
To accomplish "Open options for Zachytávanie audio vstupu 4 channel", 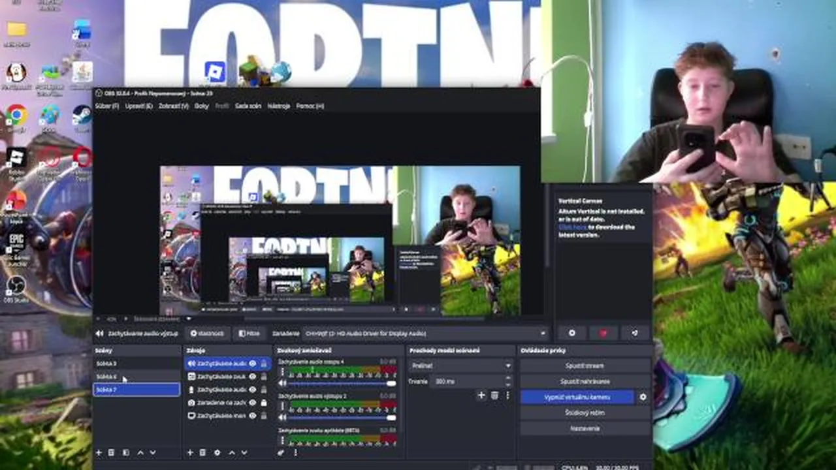I will [x=283, y=372].
